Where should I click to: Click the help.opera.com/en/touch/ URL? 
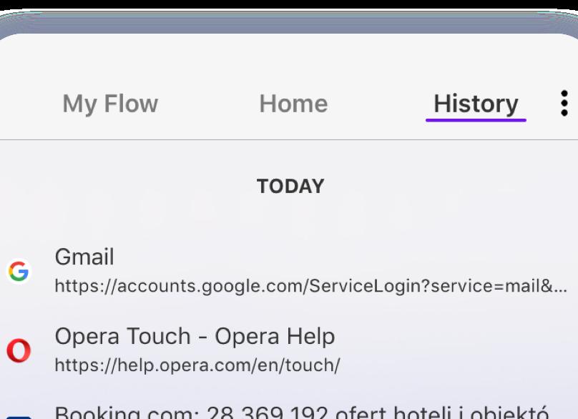[x=197, y=365]
